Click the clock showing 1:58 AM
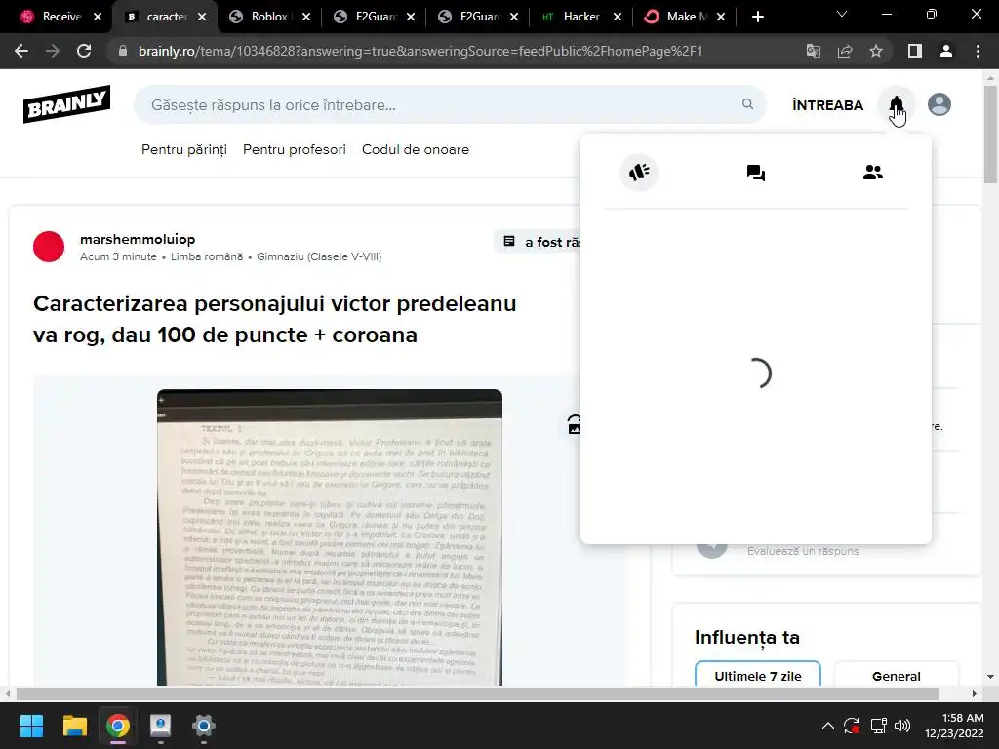The image size is (999, 749). (x=963, y=718)
